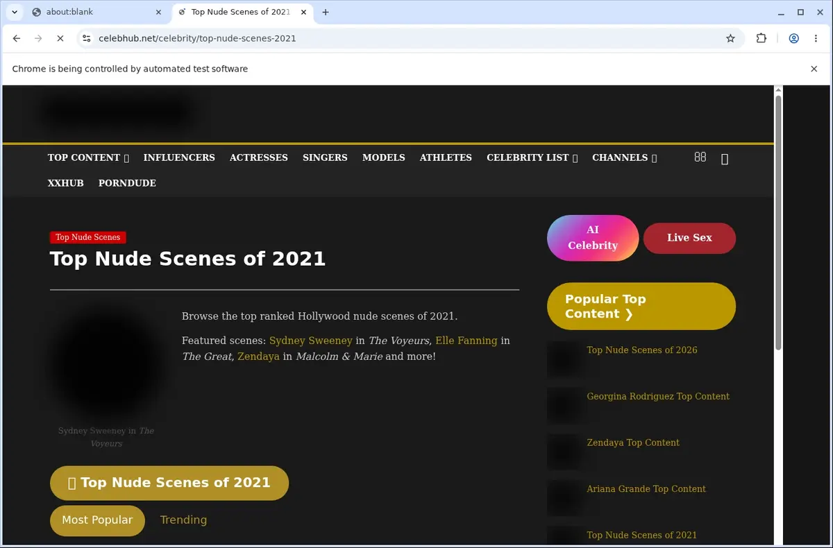Image resolution: width=833 pixels, height=548 pixels.
Task: Open the INFLUENCERS menu item
Action: pyautogui.click(x=179, y=157)
